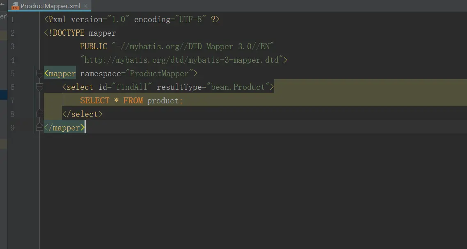This screenshot has height=249, width=467.
Task: Click the FROM keyword in the SQL
Action: pyautogui.click(x=133, y=101)
